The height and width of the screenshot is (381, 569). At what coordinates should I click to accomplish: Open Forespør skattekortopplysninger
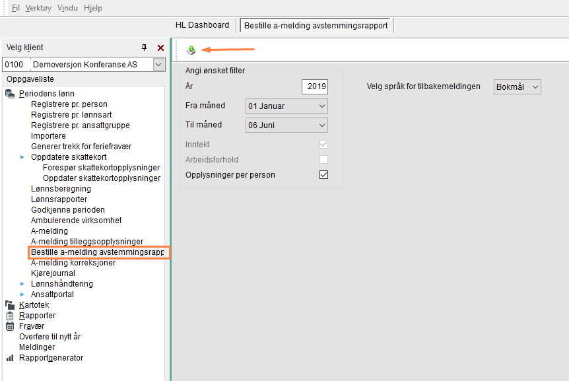[101, 167]
